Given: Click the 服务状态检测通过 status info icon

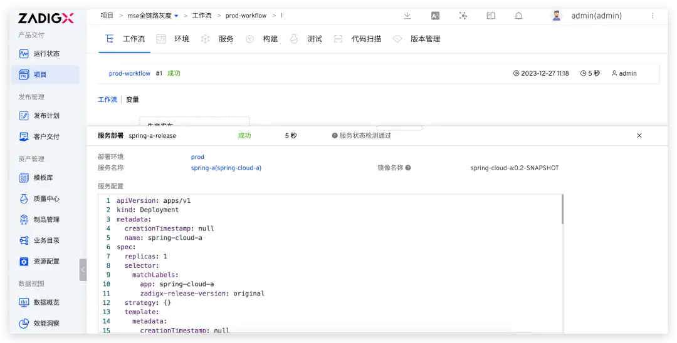Looking at the screenshot, I should 335,135.
